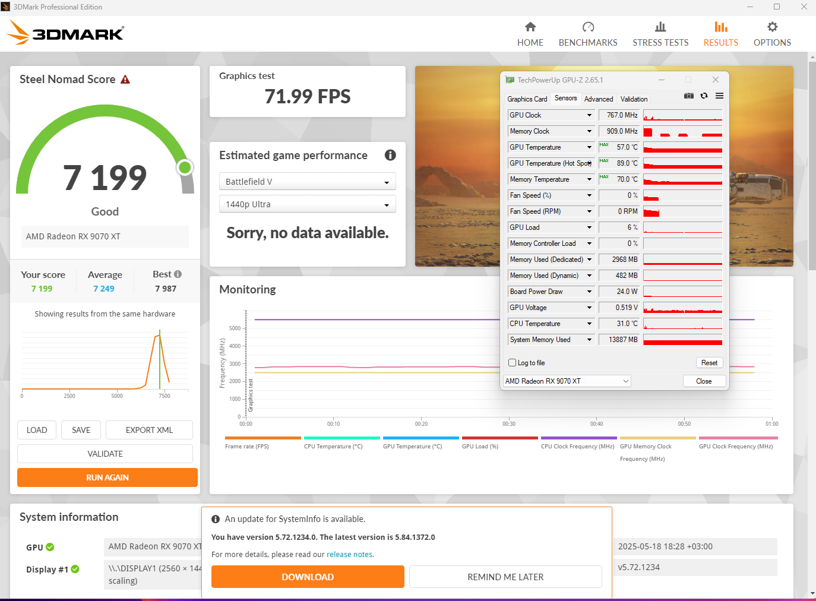Click the SystemInfo update info icon
The width and height of the screenshot is (816, 601).
pos(216,519)
